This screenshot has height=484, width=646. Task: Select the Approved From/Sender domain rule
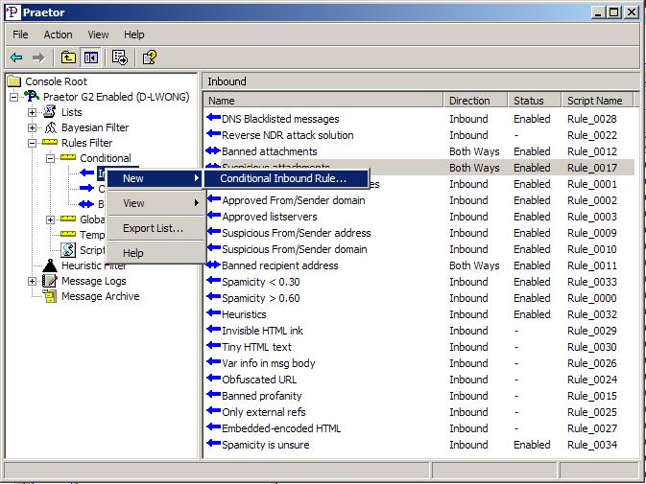tap(294, 200)
